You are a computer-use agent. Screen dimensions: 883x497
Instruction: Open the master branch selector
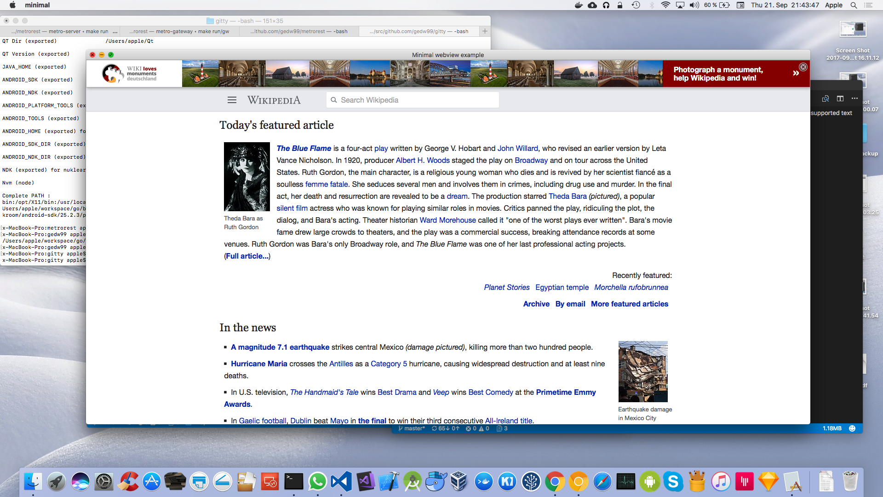(x=412, y=428)
